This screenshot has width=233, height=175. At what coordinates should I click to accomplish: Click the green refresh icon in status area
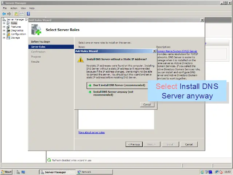tap(49, 160)
